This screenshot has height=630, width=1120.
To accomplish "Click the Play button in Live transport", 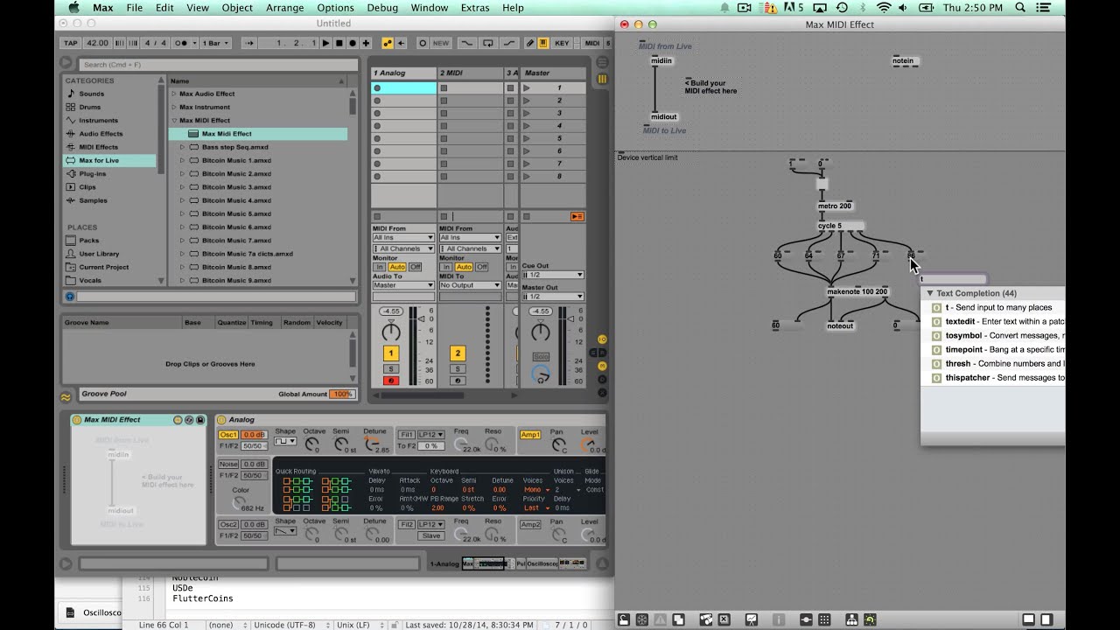I will click(326, 43).
